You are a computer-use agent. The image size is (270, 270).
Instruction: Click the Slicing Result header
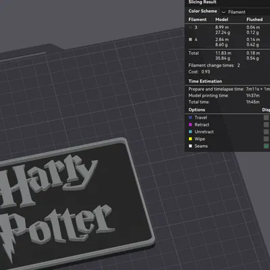pos(202,2)
